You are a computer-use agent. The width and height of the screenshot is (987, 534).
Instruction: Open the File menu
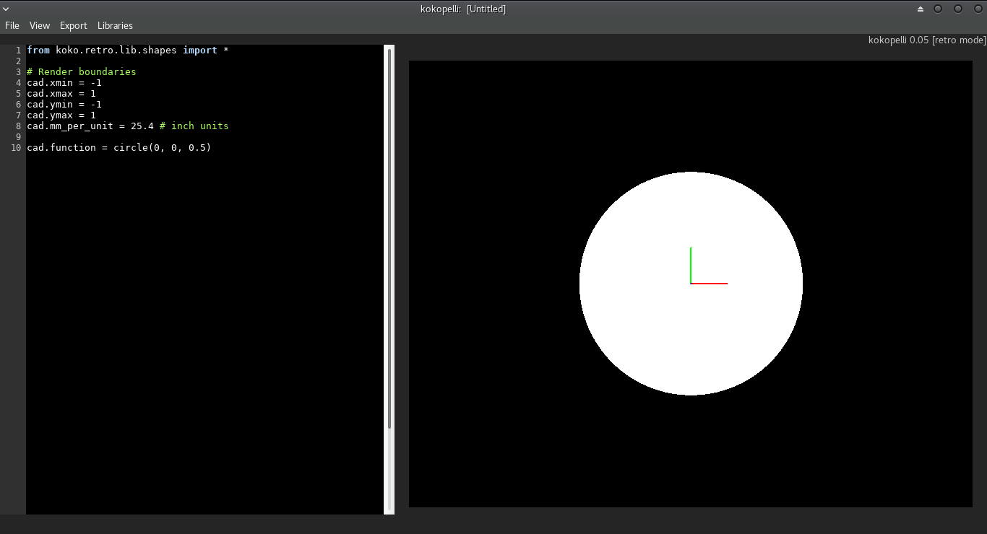pyautogui.click(x=12, y=25)
